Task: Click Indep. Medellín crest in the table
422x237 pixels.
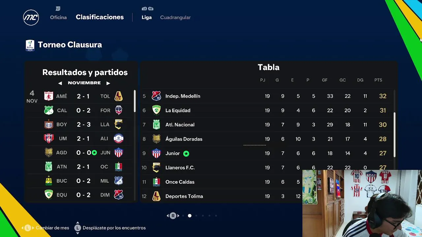Action: [x=156, y=96]
